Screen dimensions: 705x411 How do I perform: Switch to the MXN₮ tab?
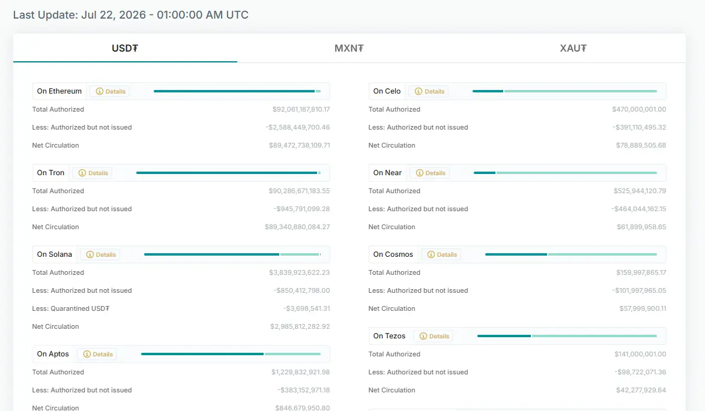coord(349,48)
